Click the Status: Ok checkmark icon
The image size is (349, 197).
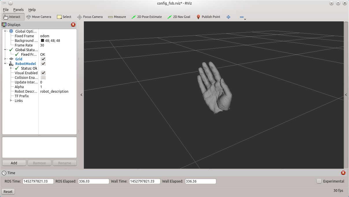pyautogui.click(x=17, y=68)
